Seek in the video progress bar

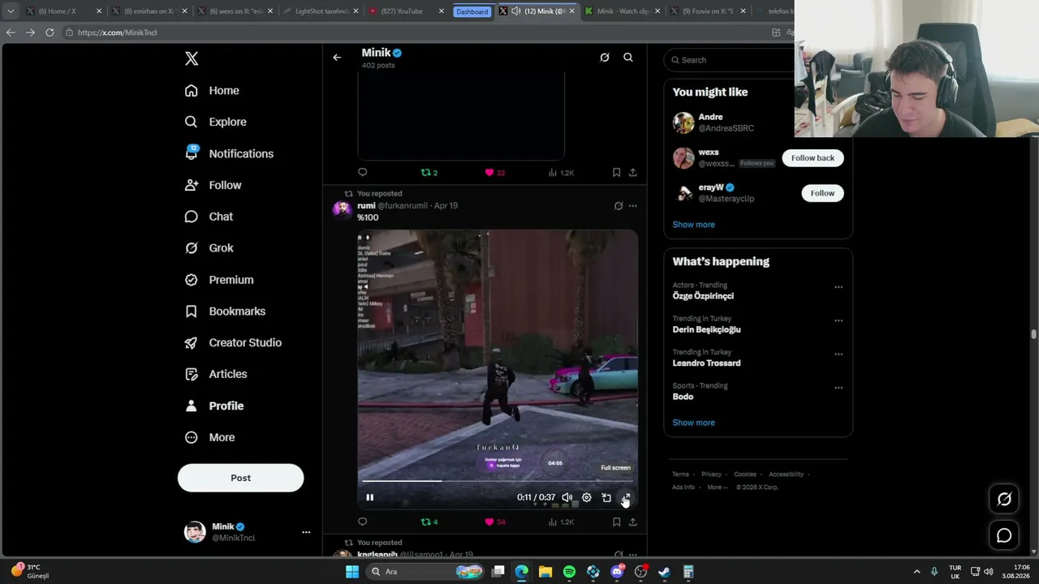[497, 481]
